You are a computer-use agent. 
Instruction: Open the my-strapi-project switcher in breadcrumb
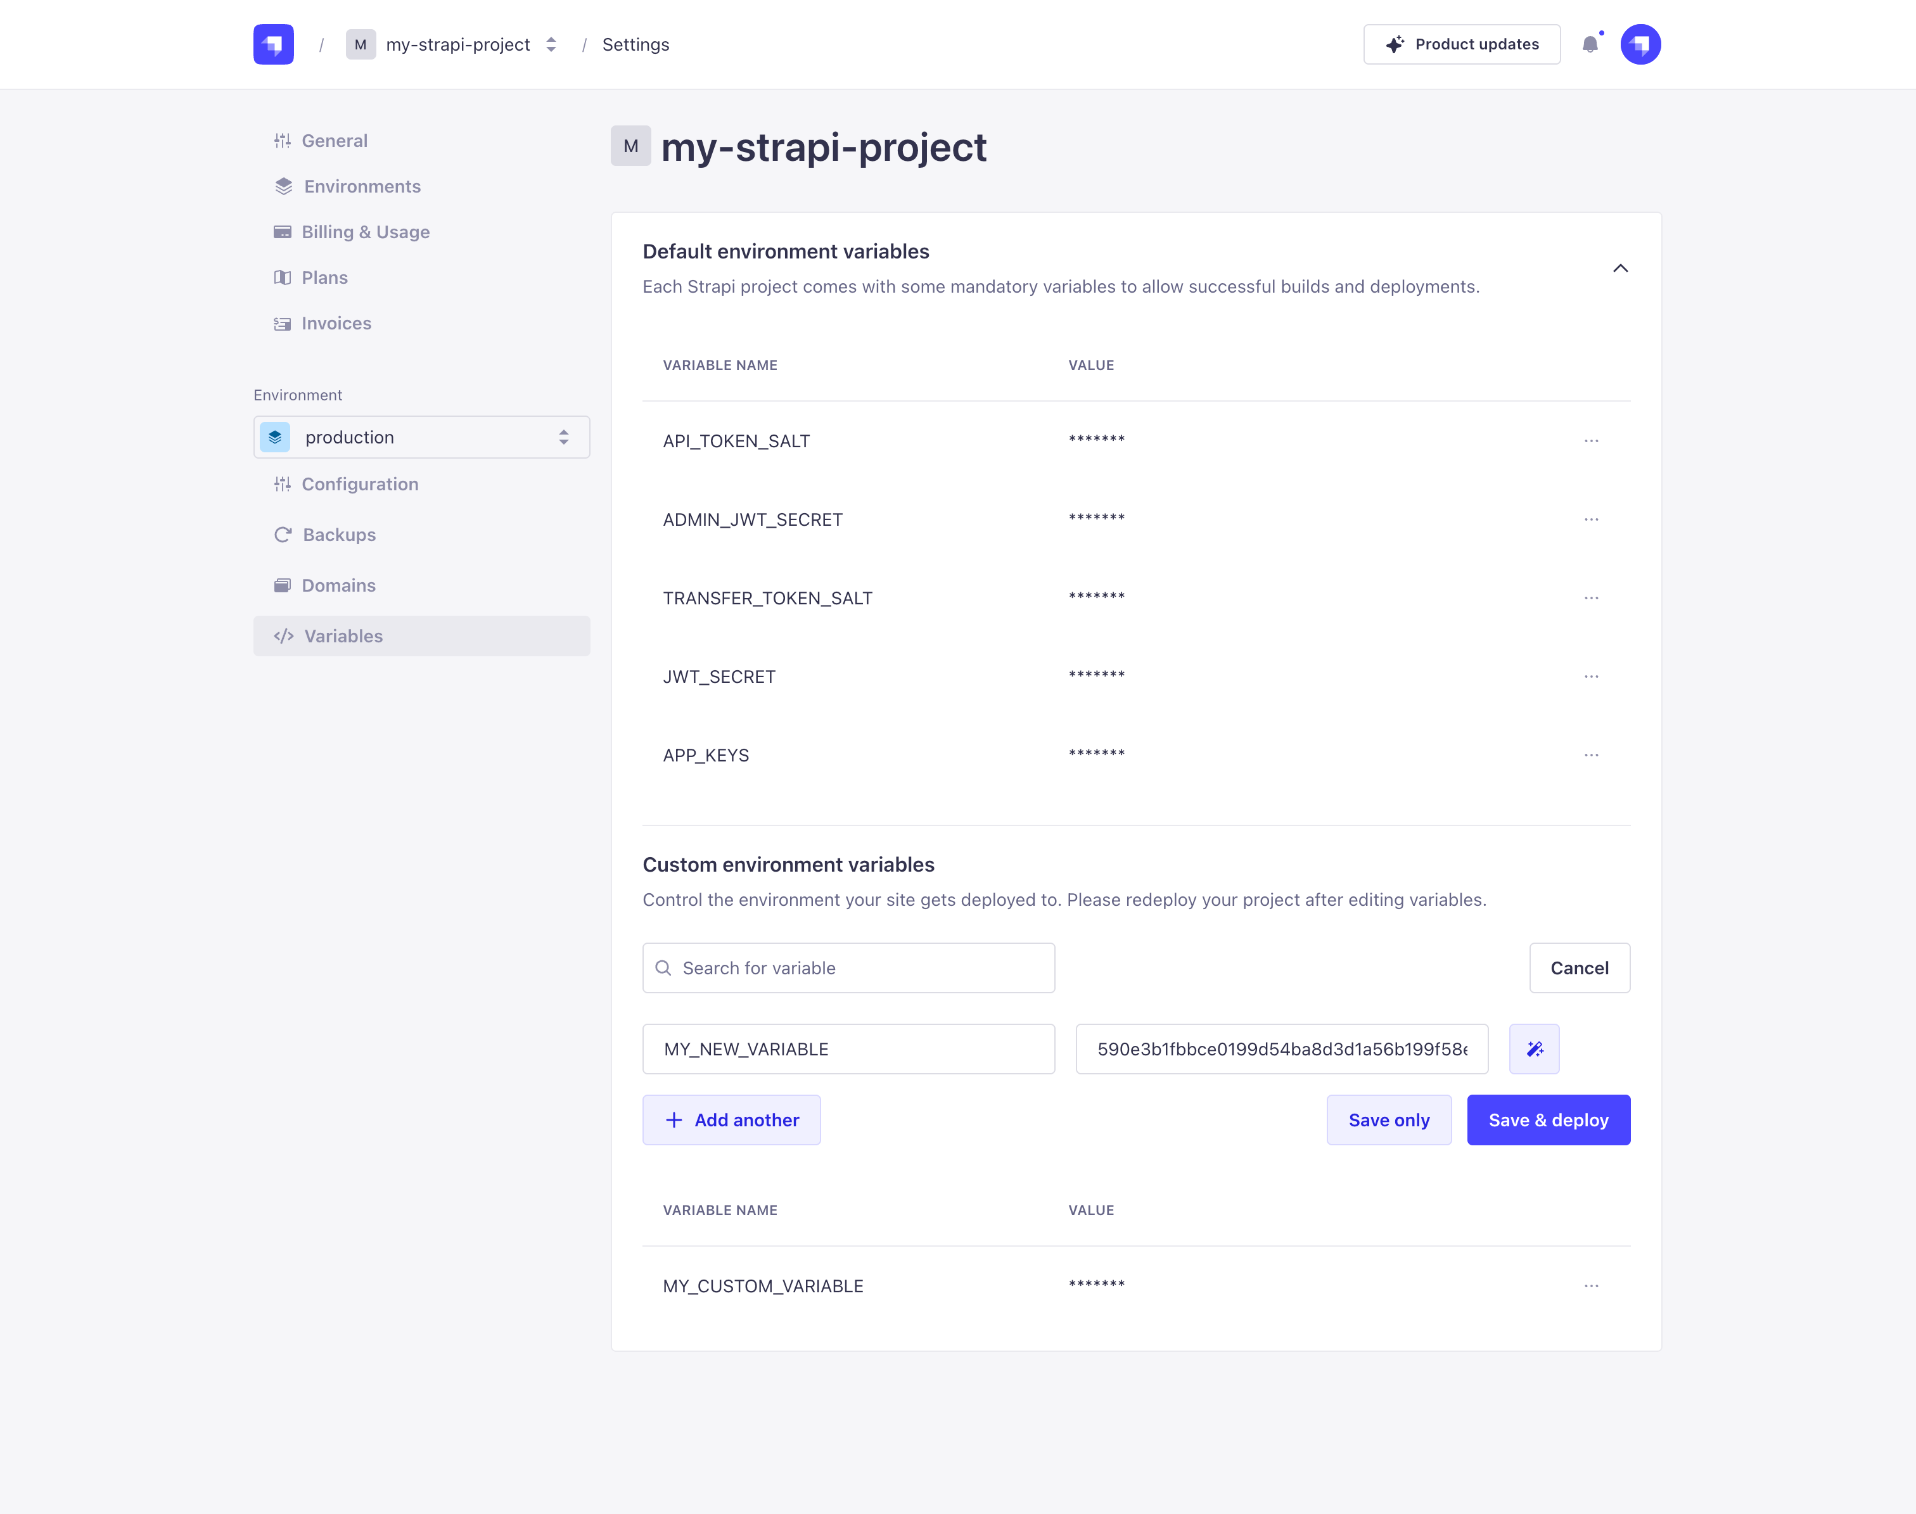tap(551, 44)
